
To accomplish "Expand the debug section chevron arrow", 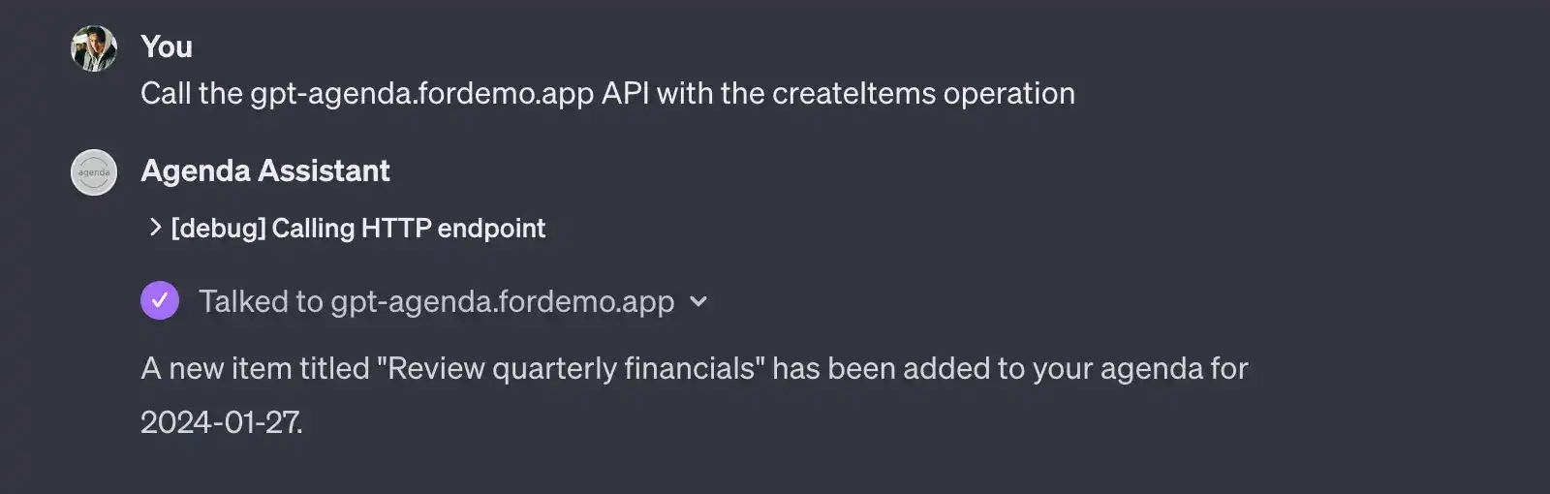I will coord(154,228).
